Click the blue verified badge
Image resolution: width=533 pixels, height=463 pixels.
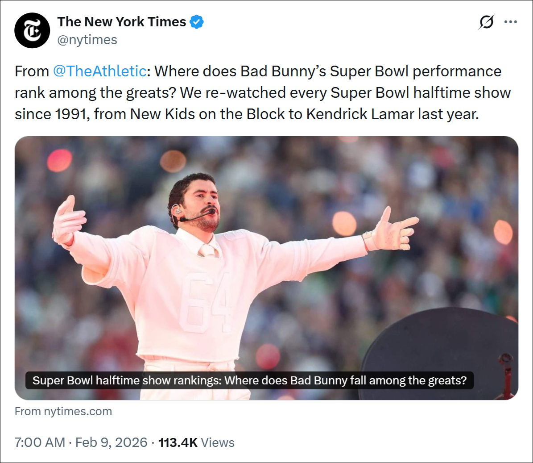[197, 22]
